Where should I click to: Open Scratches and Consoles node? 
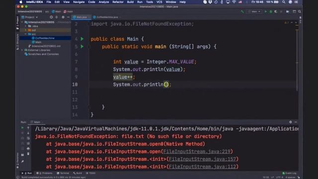(x=43, y=54)
